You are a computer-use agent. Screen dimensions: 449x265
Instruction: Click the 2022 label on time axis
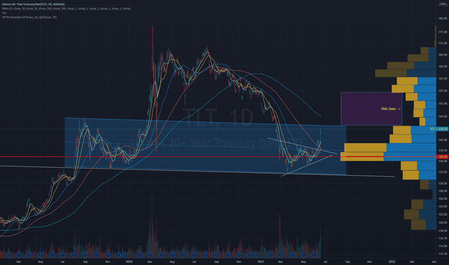tap(392, 262)
